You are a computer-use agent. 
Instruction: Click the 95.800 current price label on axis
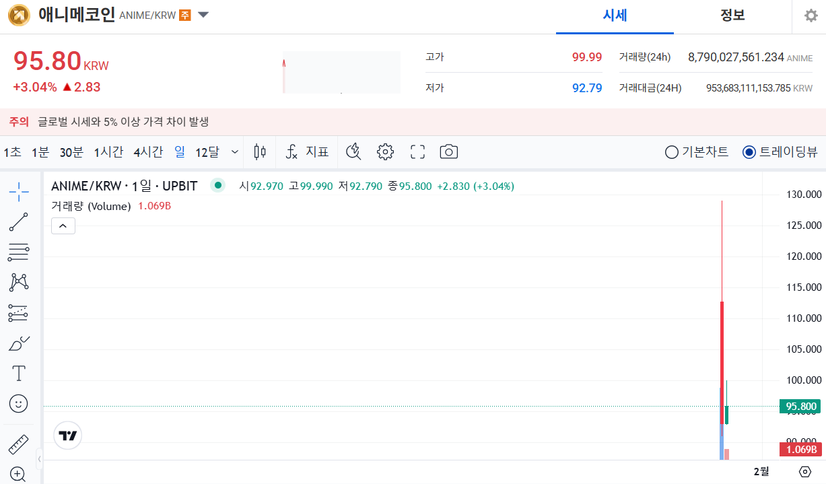point(800,407)
